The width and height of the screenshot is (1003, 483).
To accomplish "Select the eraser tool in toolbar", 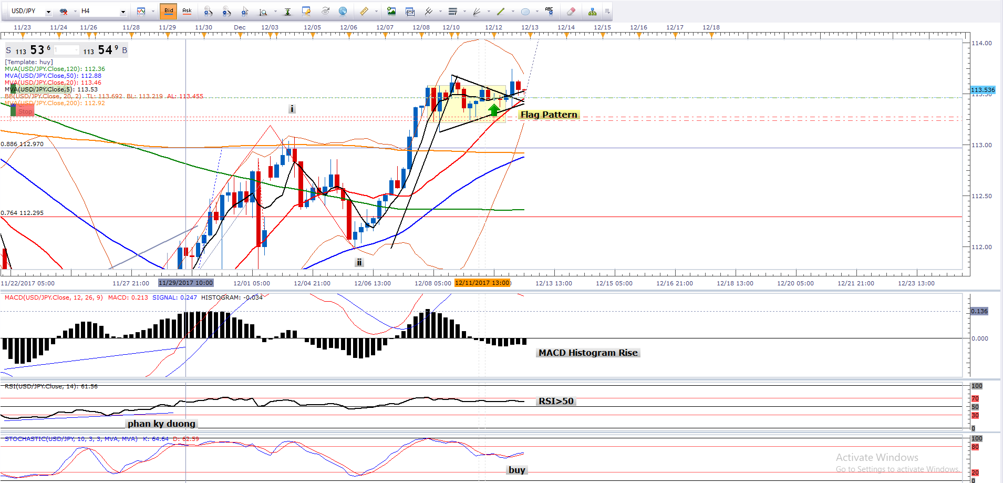I will pyautogui.click(x=571, y=11).
